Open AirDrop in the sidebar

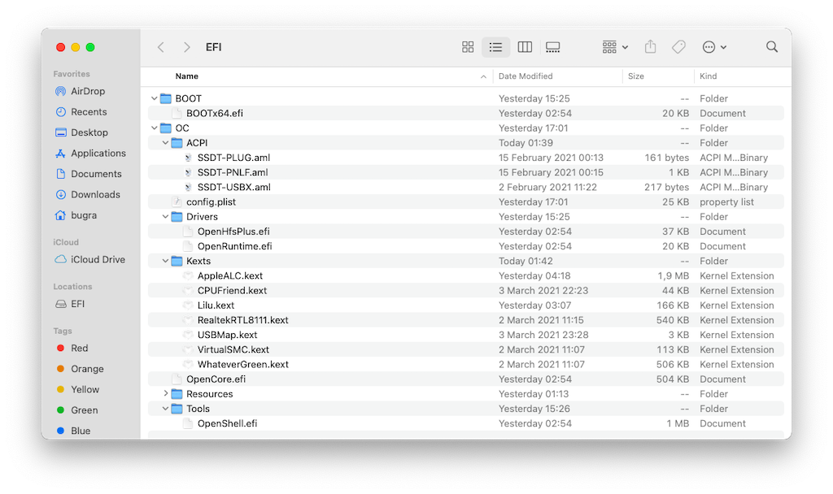88,91
